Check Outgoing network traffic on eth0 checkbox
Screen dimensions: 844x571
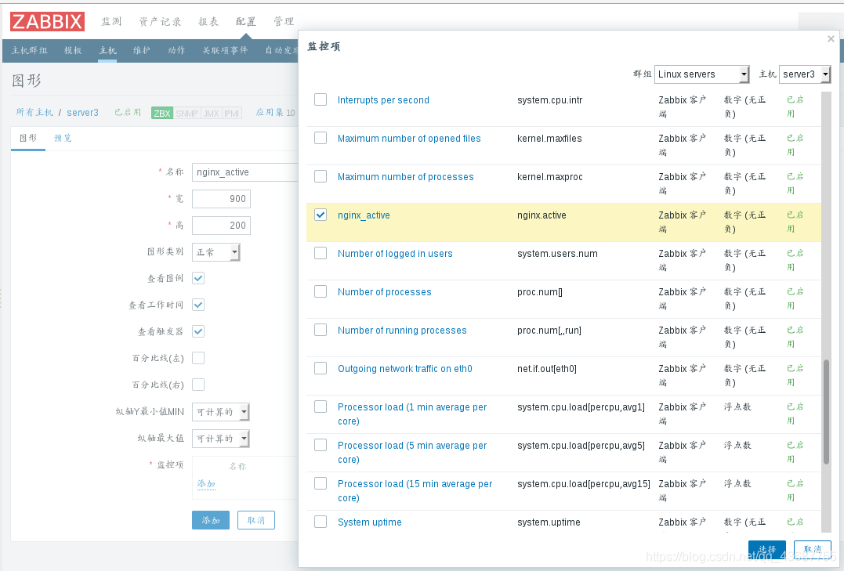321,368
